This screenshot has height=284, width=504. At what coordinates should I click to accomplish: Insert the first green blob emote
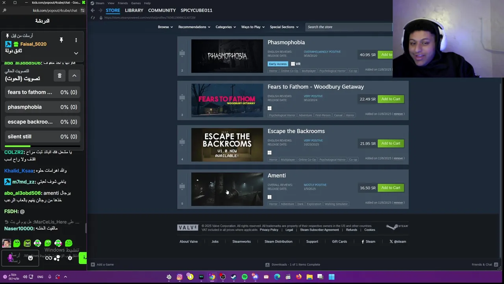tap(17, 243)
